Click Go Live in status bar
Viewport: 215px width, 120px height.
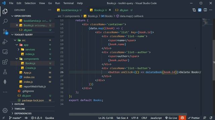[x=171, y=118]
